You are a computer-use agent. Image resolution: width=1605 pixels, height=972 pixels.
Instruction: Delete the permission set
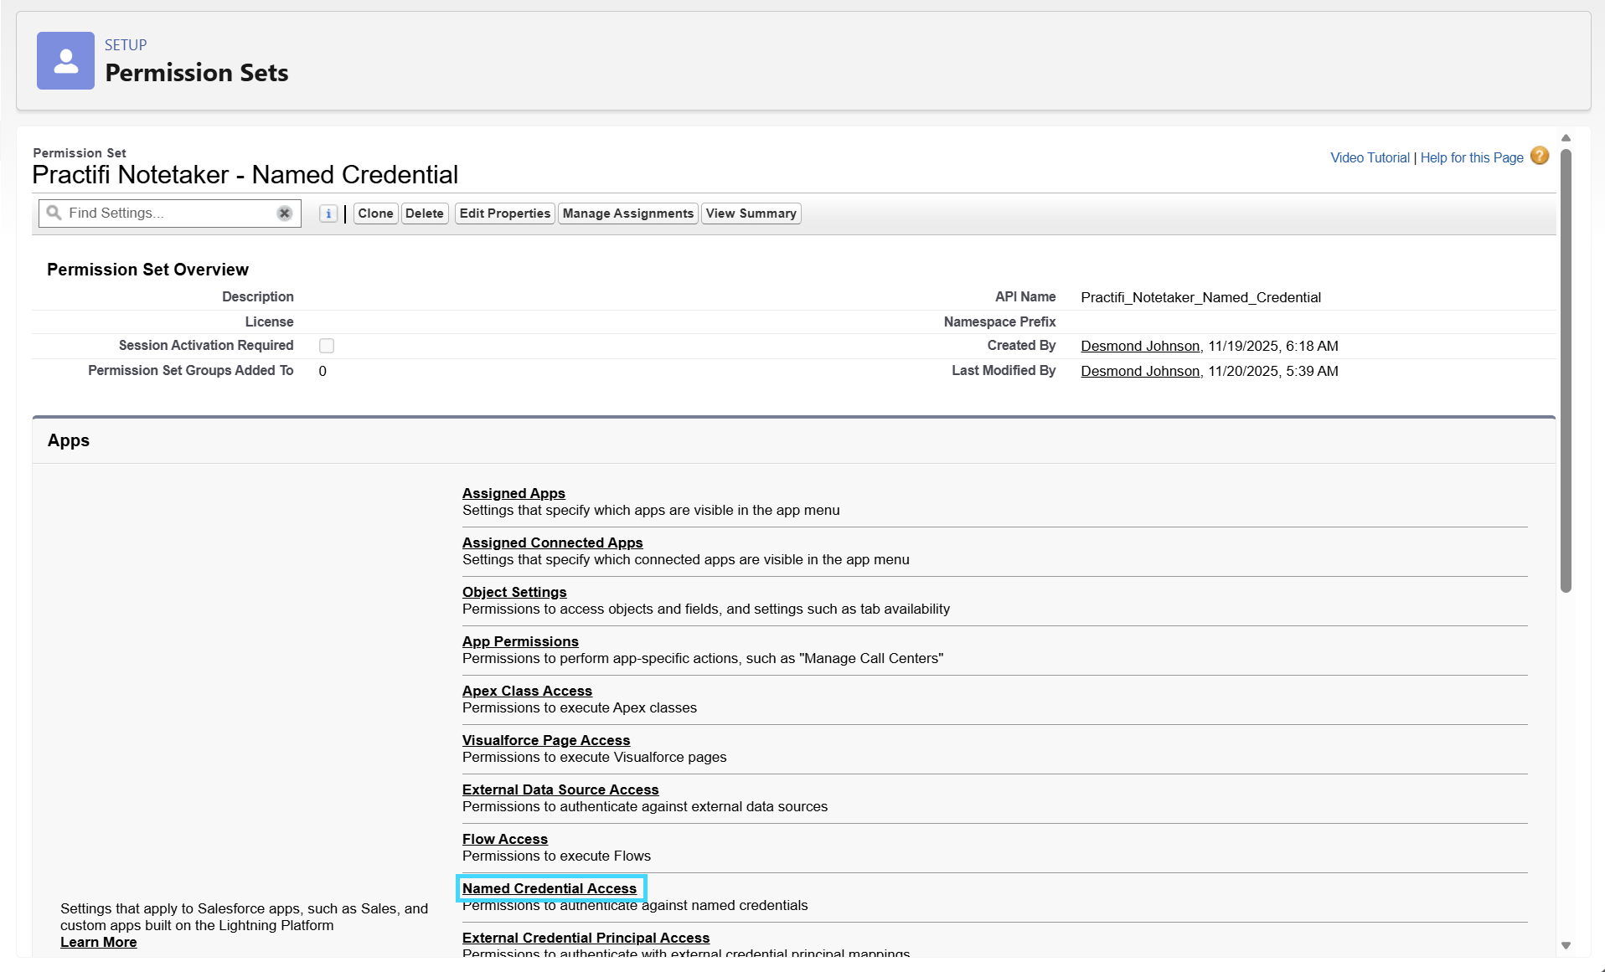tap(425, 213)
